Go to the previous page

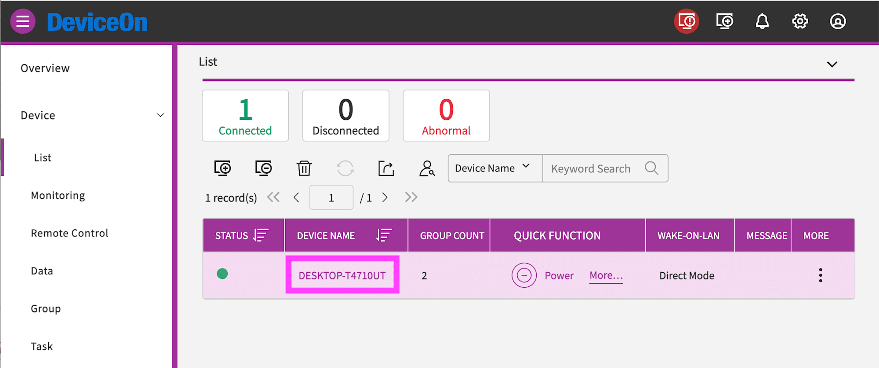(x=297, y=197)
